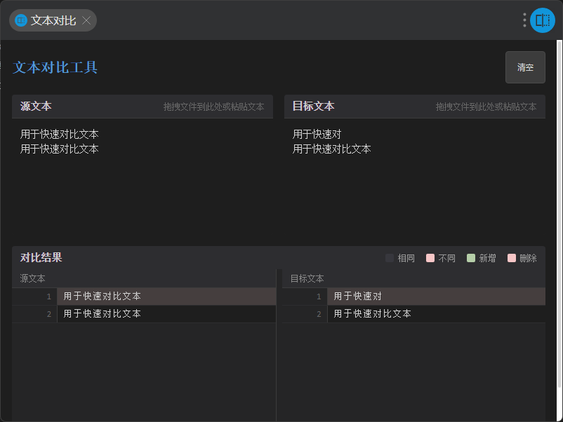Click the 删除 legend color swatch
563x422 pixels.
pos(512,258)
